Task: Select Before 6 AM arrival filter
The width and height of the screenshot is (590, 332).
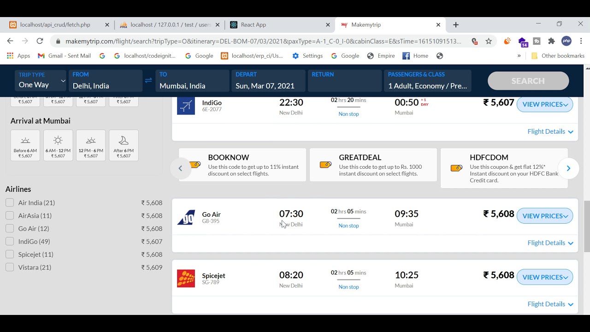Action: tap(25, 145)
